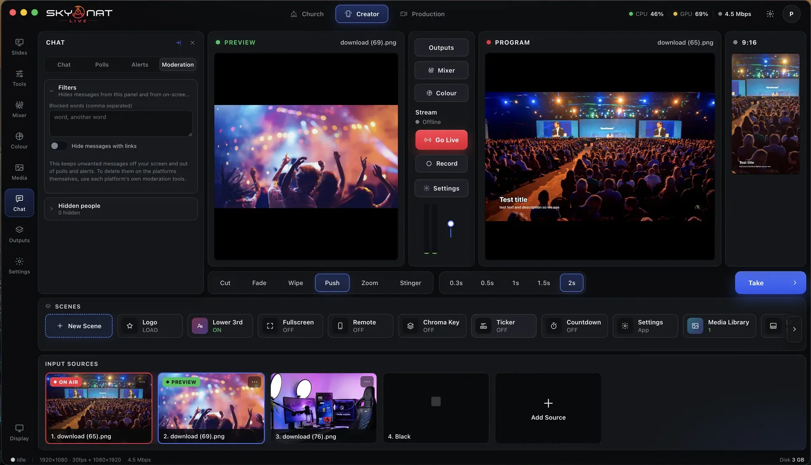
Task: Adjust the audio volume slider handle
Action: [x=451, y=224]
